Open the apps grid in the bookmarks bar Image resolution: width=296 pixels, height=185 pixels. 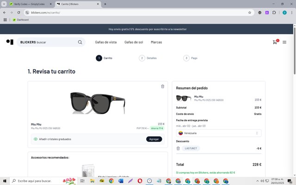pyautogui.click(x=5, y=20)
